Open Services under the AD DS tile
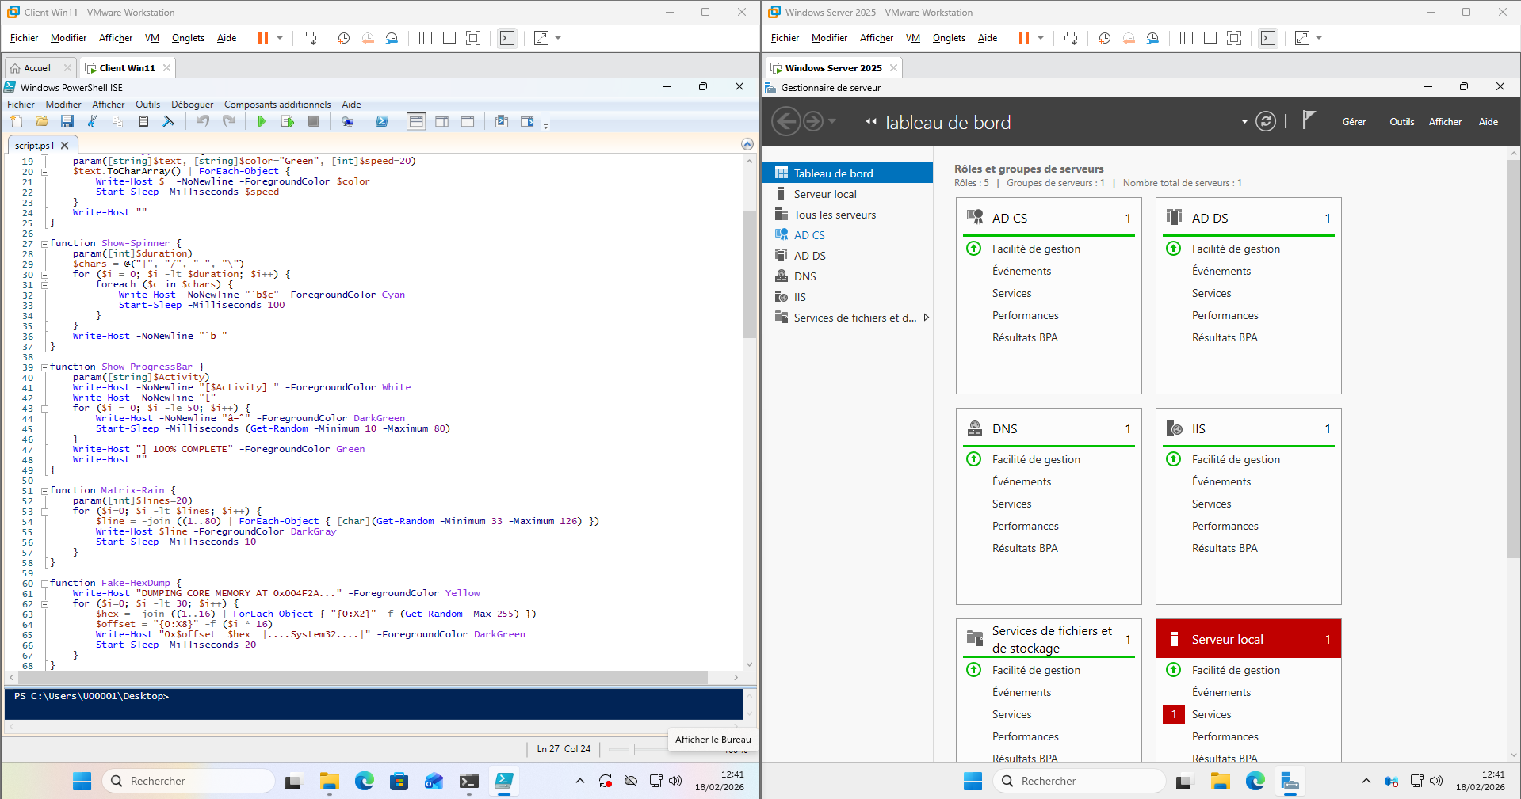The image size is (1521, 799). click(1211, 293)
